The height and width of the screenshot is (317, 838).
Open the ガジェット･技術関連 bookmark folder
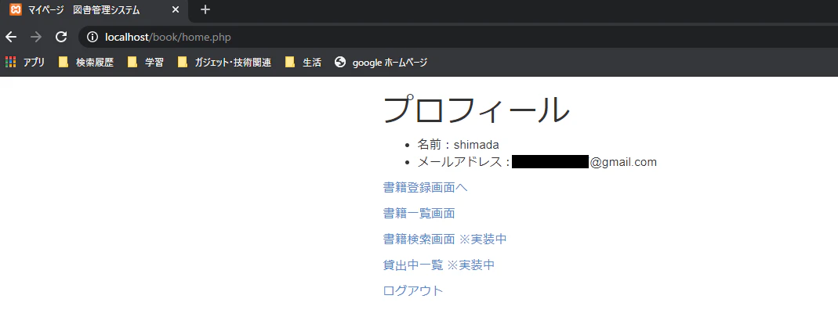coord(225,63)
